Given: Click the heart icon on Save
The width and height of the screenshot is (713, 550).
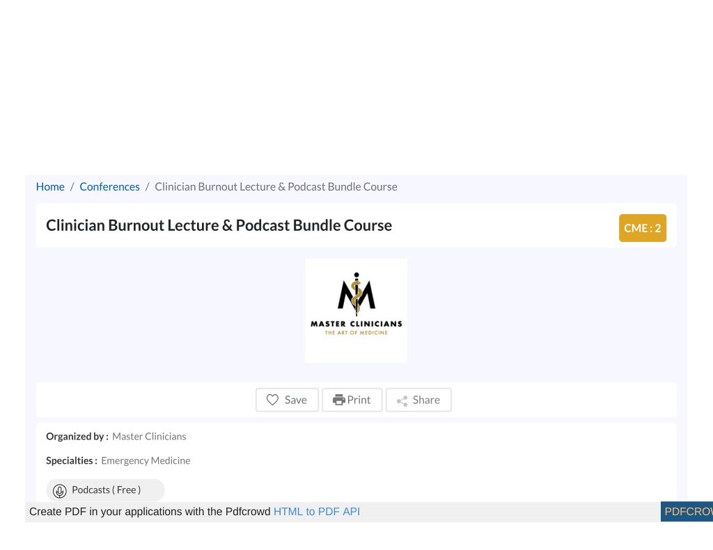Looking at the screenshot, I should pyautogui.click(x=272, y=400).
